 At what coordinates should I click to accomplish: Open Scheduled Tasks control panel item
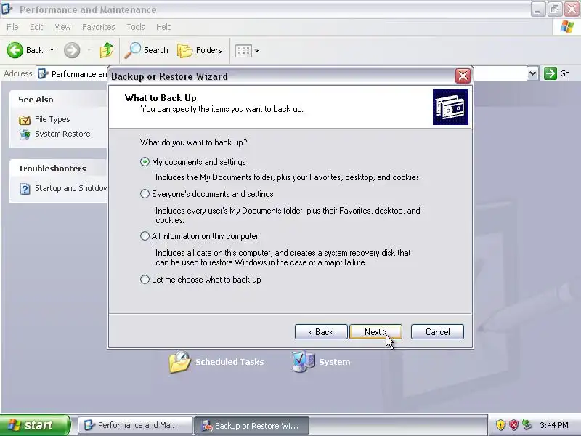229,362
